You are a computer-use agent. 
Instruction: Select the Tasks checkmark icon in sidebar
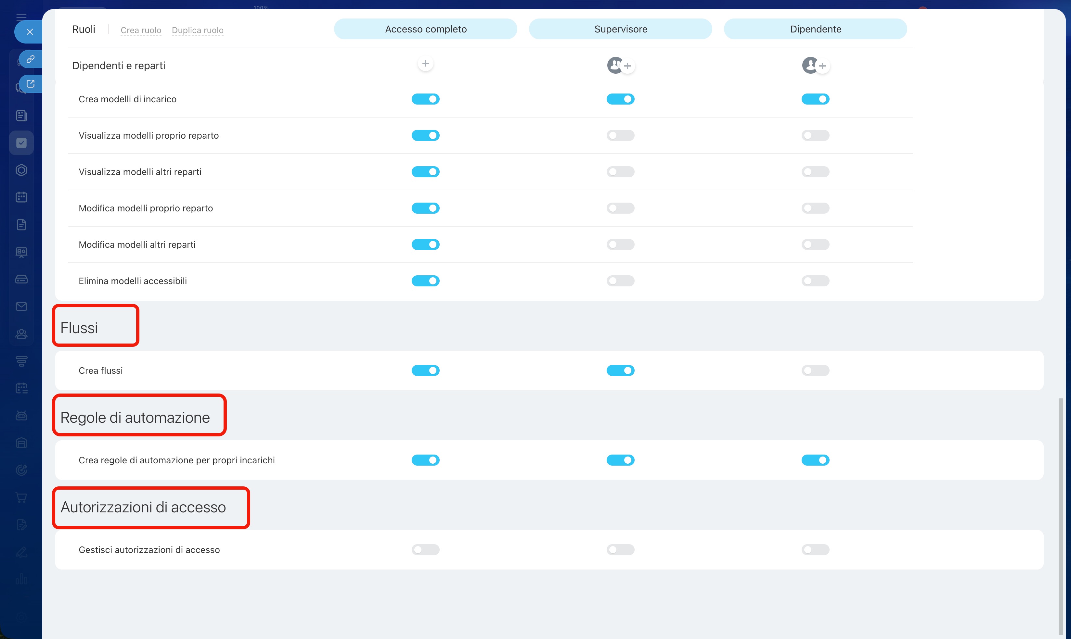pyautogui.click(x=21, y=143)
